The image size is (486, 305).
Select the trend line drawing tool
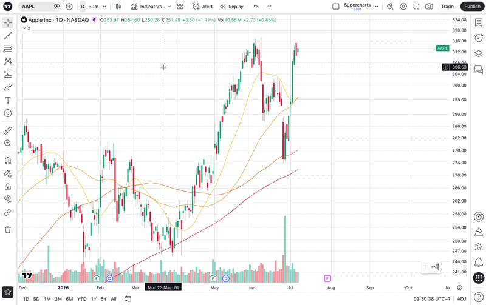[x=8, y=36]
